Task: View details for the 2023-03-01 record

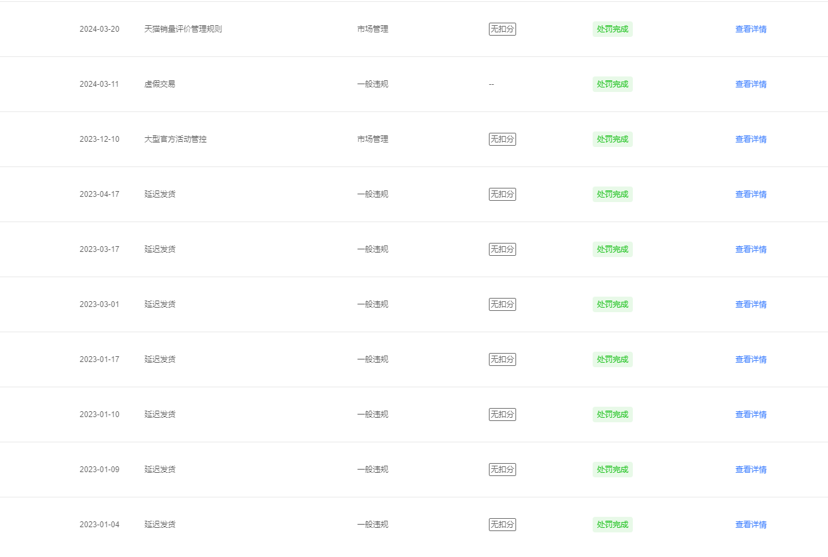Action: [751, 304]
